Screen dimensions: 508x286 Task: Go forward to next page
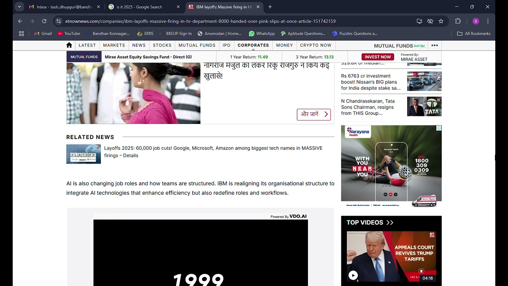point(32,21)
